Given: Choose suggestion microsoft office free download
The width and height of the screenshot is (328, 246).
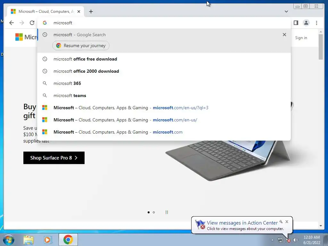Looking at the screenshot, I should 164,59.
